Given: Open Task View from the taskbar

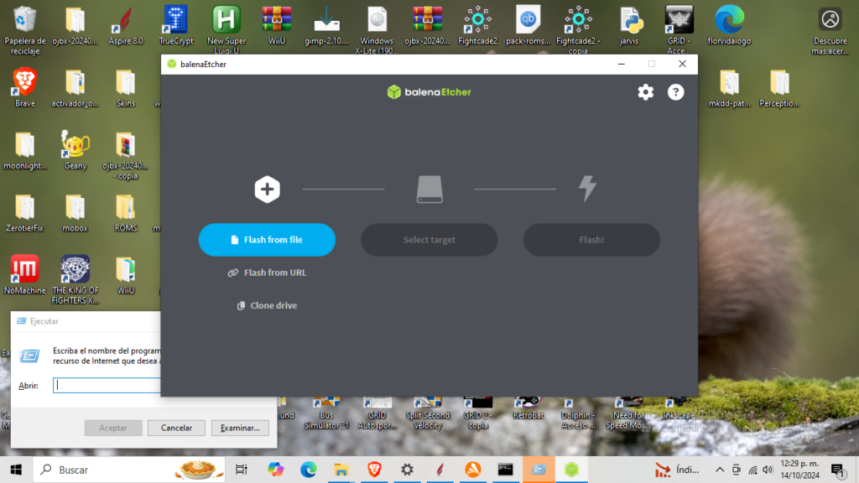Looking at the screenshot, I should pyautogui.click(x=241, y=470).
